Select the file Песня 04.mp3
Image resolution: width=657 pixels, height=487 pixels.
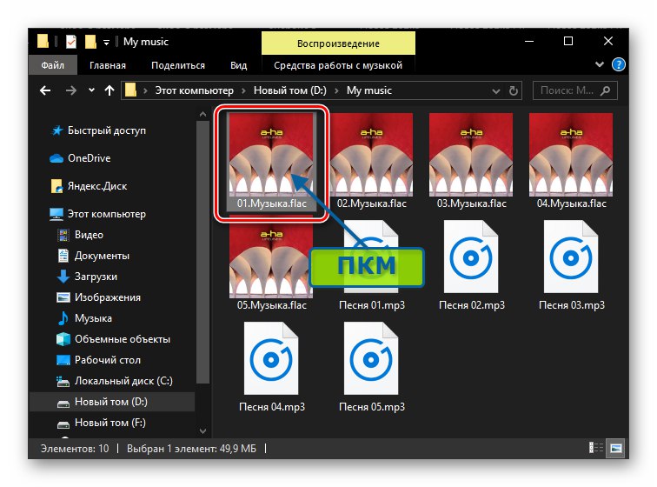pyautogui.click(x=271, y=367)
